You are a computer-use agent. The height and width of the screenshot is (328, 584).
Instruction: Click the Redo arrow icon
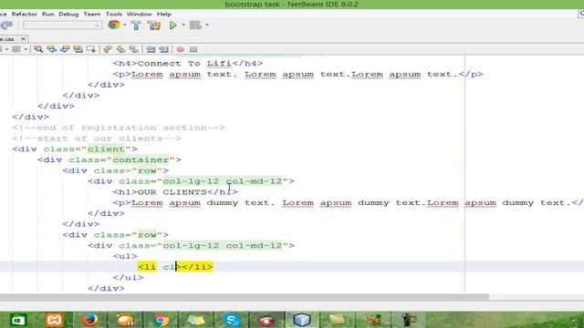6,25
